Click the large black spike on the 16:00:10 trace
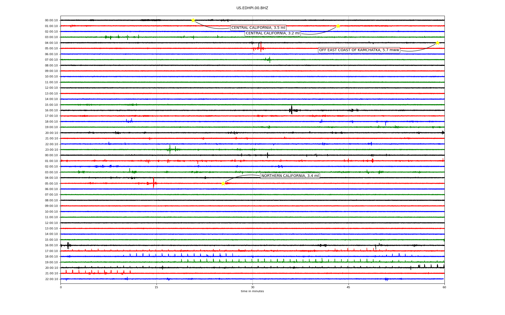This screenshot has width=505, height=315. pos(291,110)
